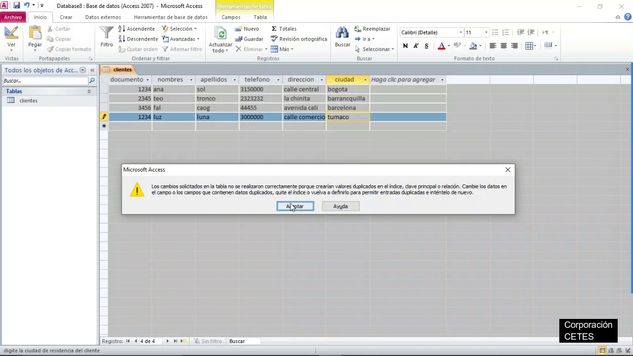
Task: Switch to the Campos tab
Action: (231, 17)
